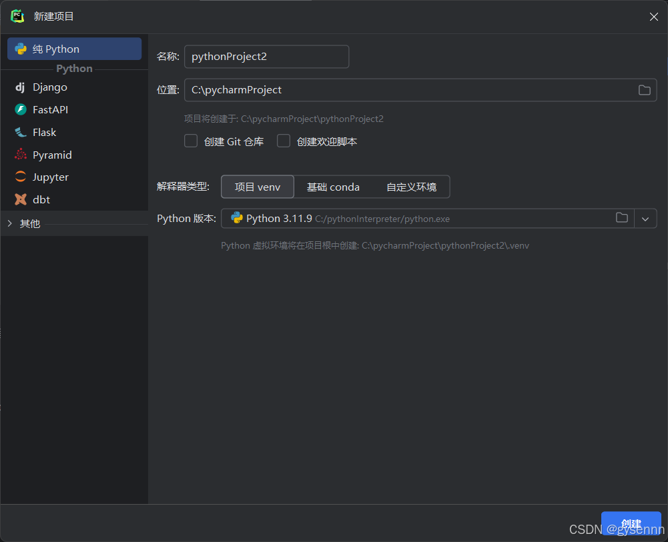Switch to 自定义环境 interpreter type
This screenshot has width=668, height=542.
[x=412, y=187]
